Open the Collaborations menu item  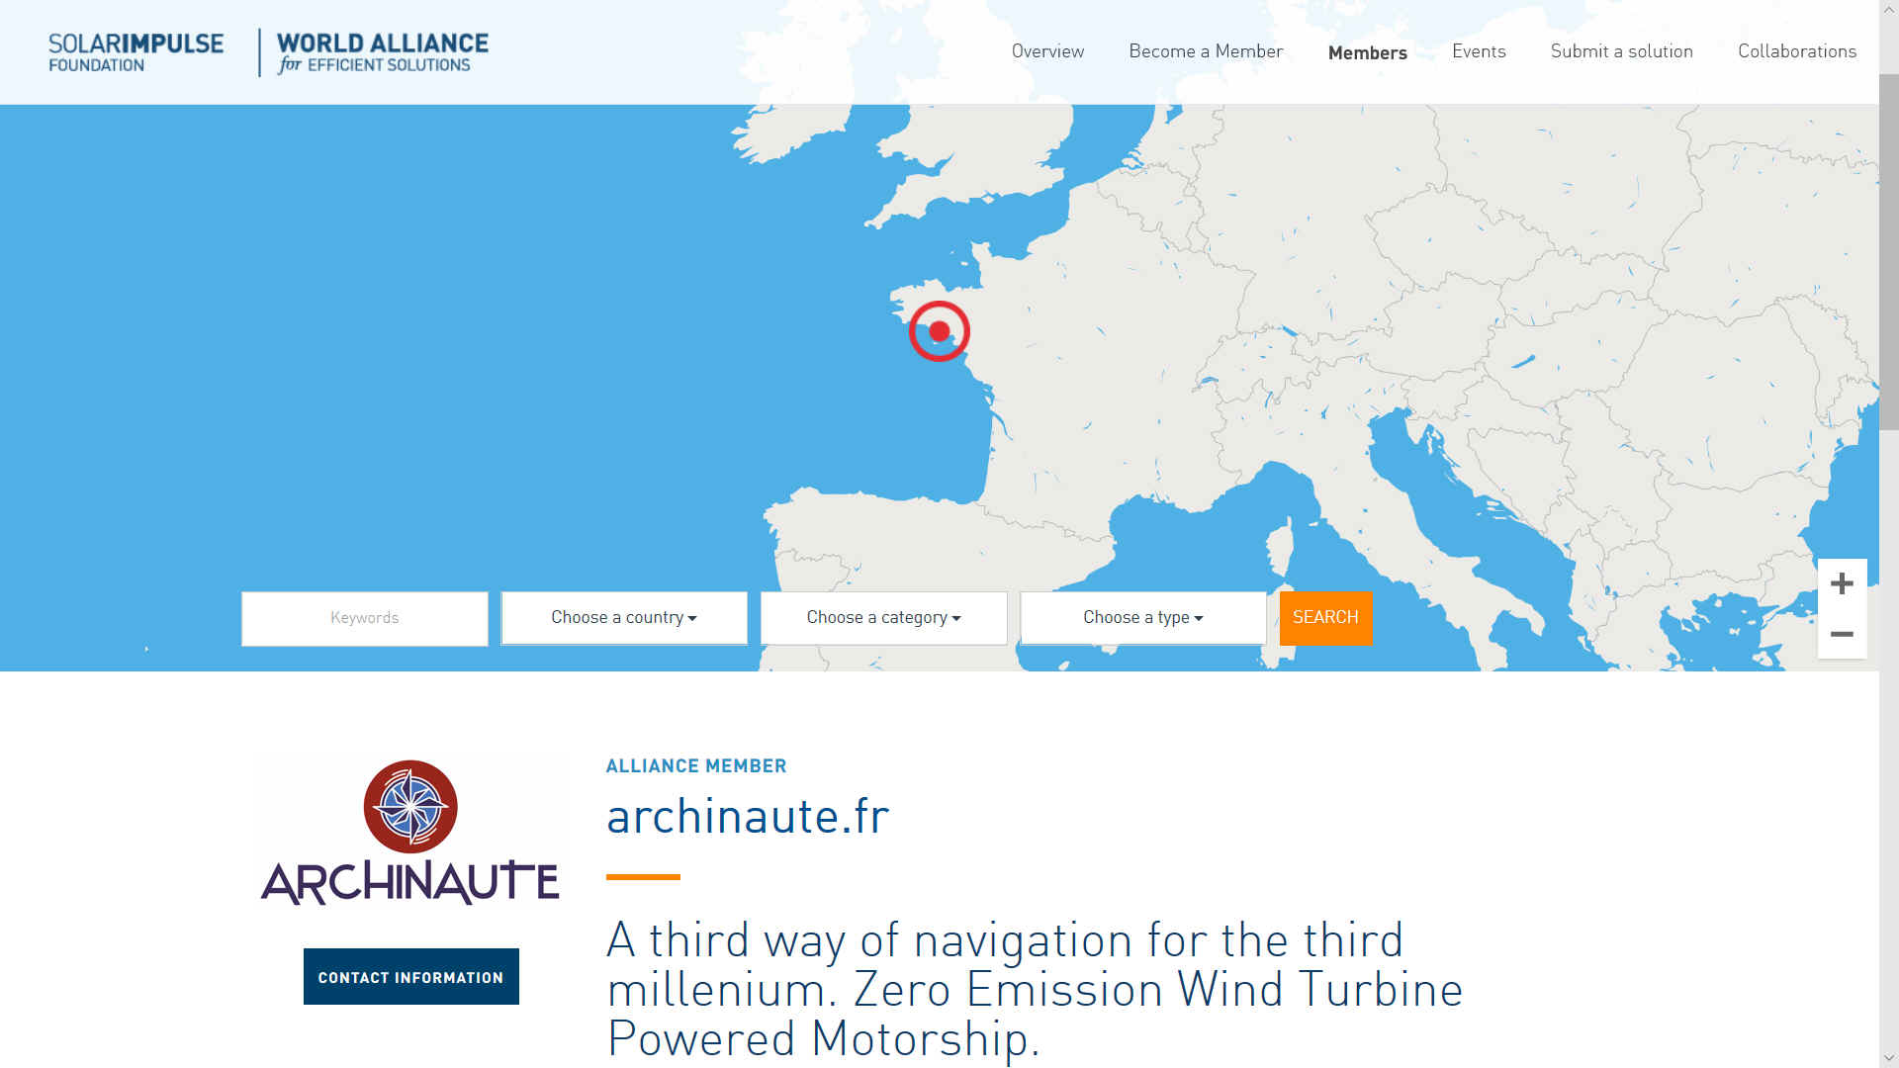pos(1797,51)
